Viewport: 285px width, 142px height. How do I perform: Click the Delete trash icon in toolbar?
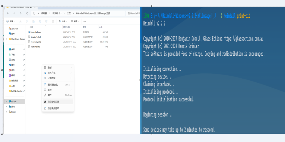coord(53,21)
